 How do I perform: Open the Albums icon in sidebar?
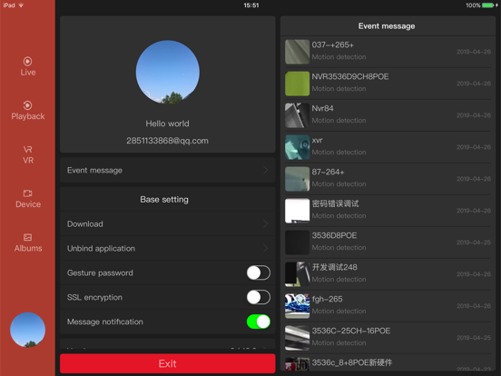[28, 237]
